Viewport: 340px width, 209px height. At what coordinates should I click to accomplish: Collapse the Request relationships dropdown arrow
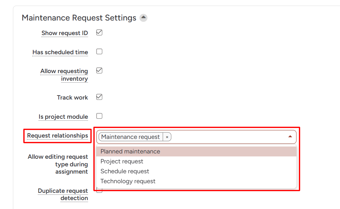(x=290, y=136)
